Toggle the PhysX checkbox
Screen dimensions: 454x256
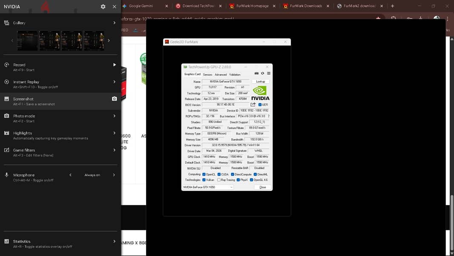tap(238, 180)
